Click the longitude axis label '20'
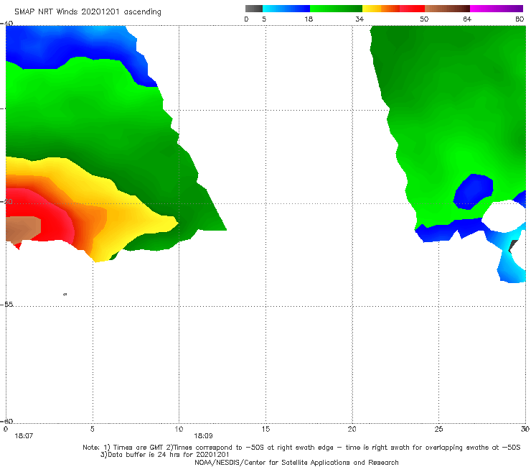 click(x=352, y=429)
